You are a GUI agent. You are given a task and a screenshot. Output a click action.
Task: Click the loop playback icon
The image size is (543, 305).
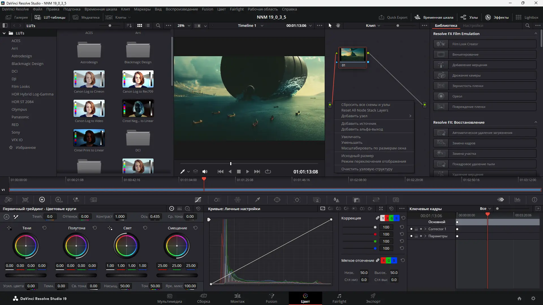268,172
